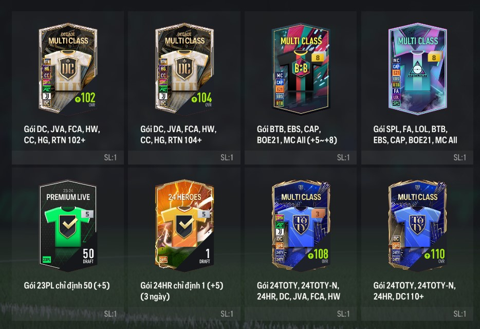Click the Gói 23PL chỉ định 50 (+5) label
Screen dimensions: 480x329
click(67, 285)
